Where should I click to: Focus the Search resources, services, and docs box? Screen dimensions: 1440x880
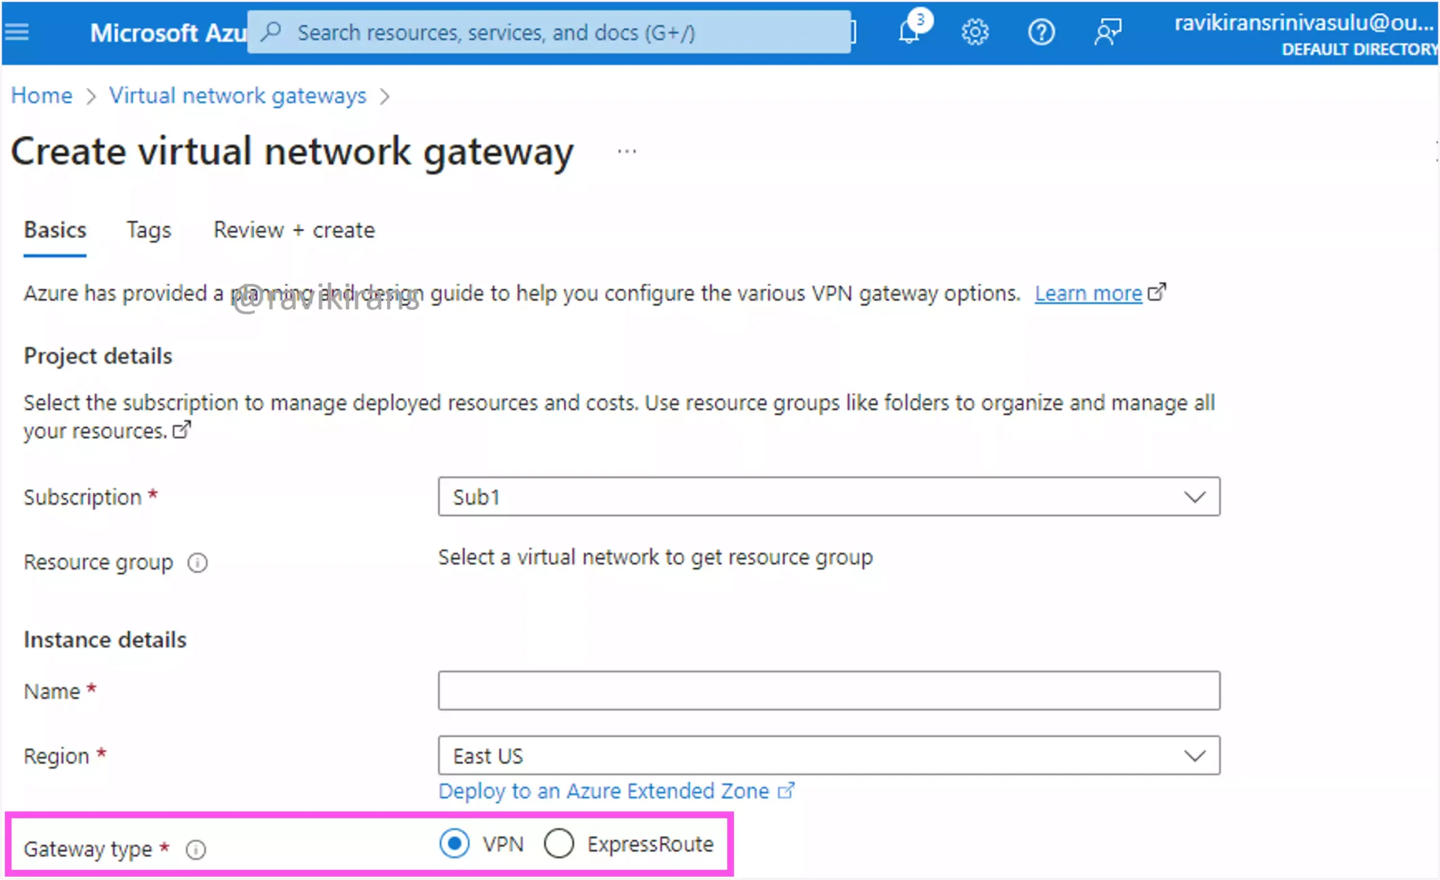pos(549,32)
